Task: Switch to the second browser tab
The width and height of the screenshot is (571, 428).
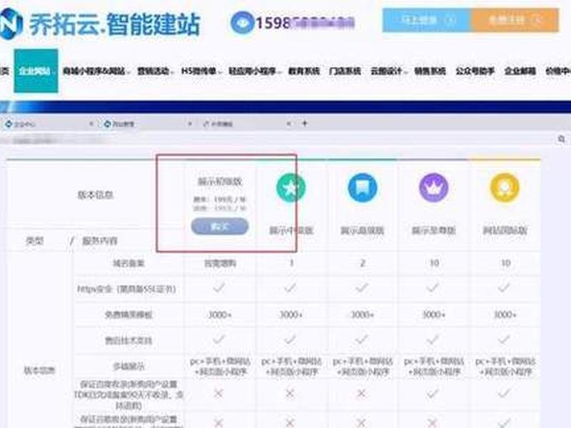Action: point(148,124)
